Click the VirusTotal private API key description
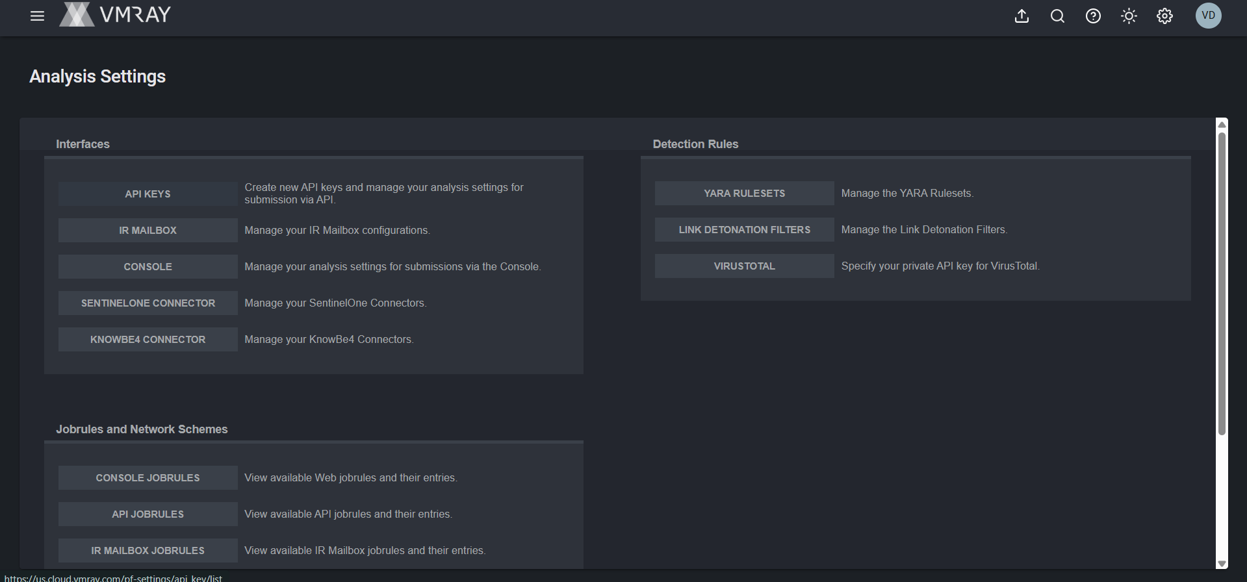 coord(940,266)
